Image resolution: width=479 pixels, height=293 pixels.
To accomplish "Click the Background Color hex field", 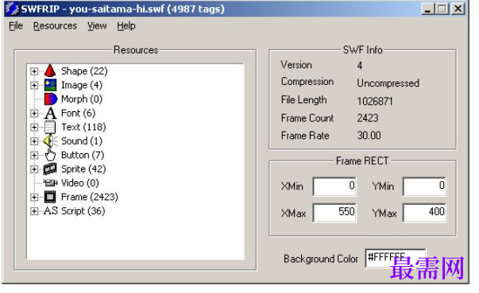I will point(396,258).
